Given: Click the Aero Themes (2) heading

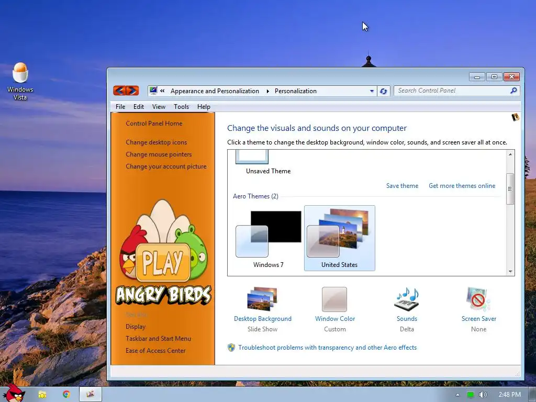Looking at the screenshot, I should point(255,196).
